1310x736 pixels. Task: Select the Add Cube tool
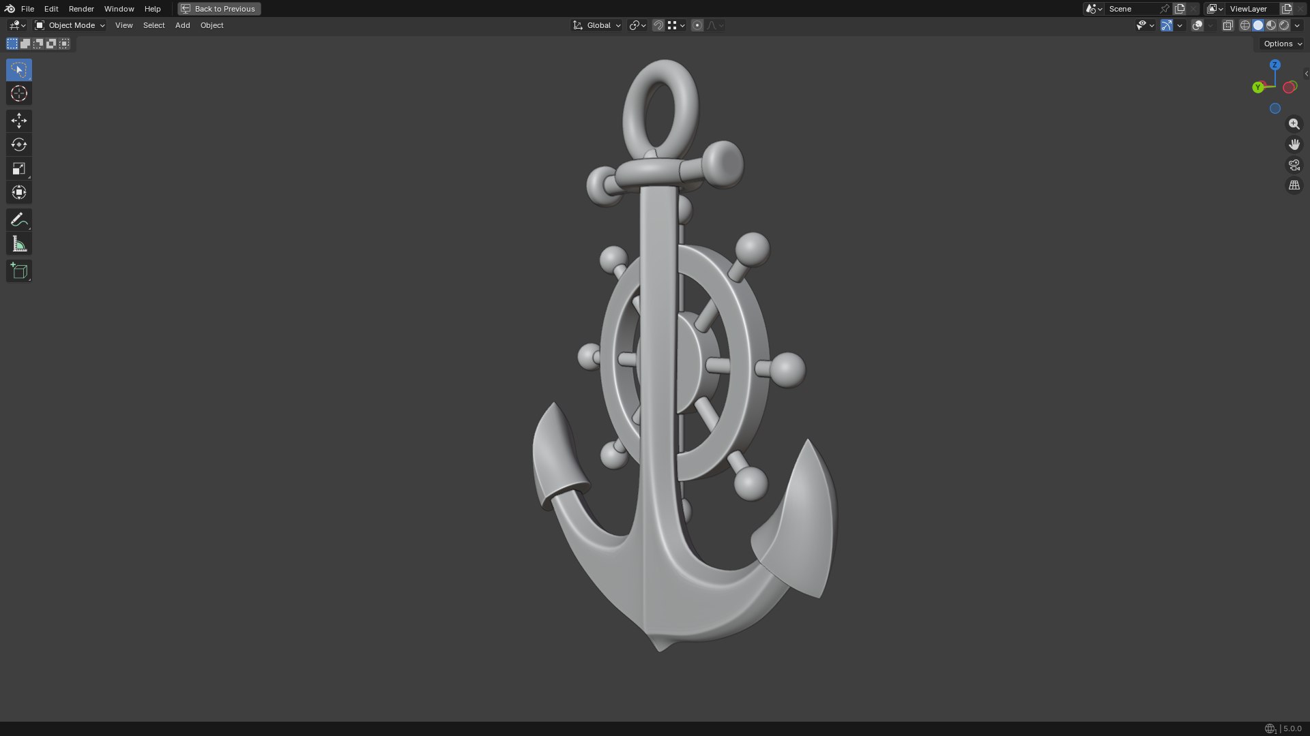(x=19, y=271)
